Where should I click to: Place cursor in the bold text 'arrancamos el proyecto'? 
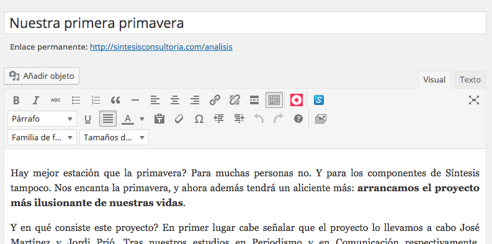click(x=418, y=188)
